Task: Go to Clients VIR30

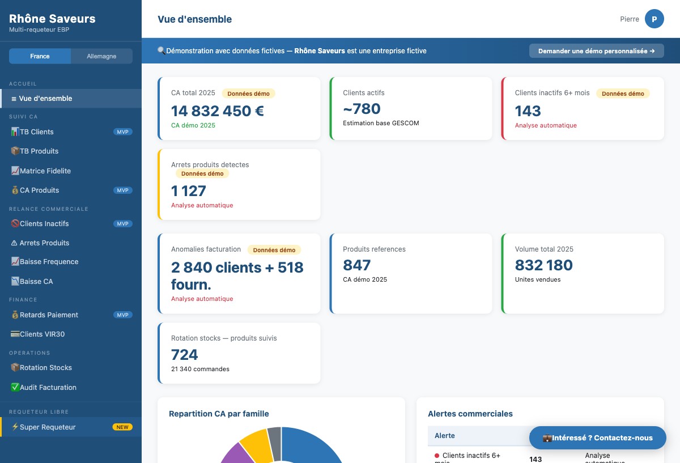Action: pos(71,334)
